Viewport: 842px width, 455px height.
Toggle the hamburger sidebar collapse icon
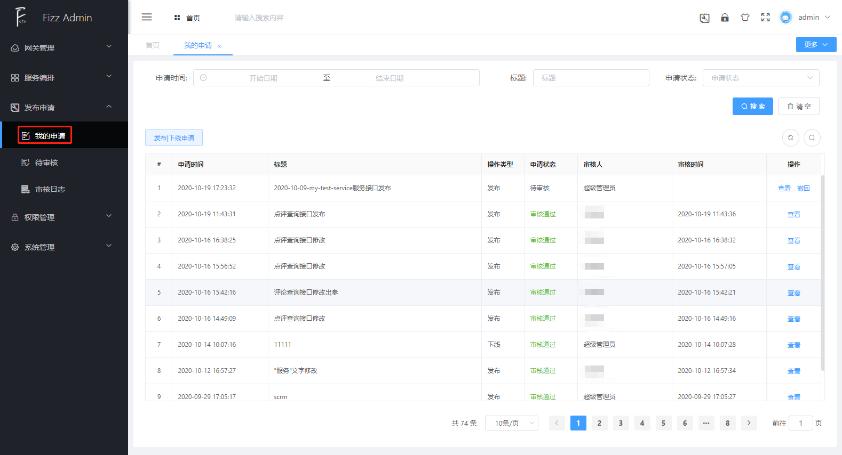click(147, 17)
